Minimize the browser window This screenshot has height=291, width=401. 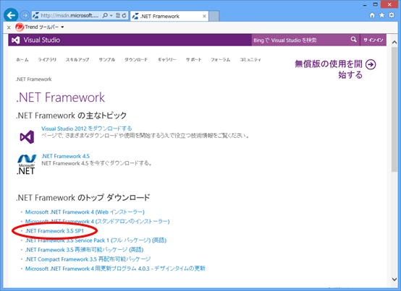click(x=365, y=5)
